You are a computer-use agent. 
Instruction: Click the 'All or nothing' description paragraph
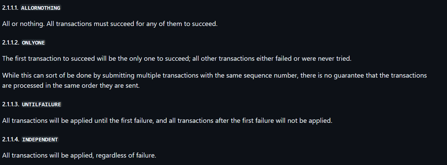pyautogui.click(x=110, y=24)
